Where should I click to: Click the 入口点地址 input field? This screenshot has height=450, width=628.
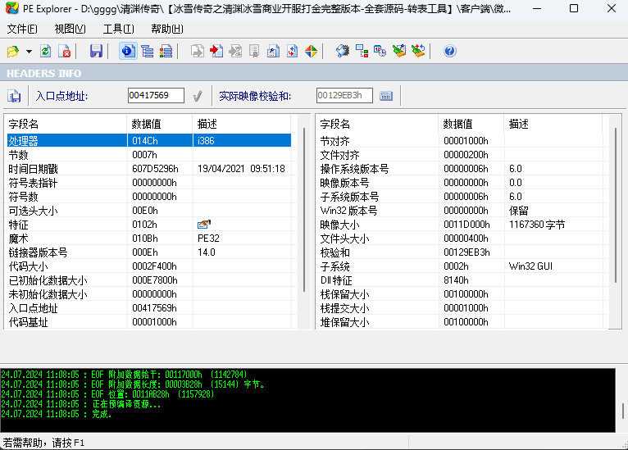click(x=157, y=96)
